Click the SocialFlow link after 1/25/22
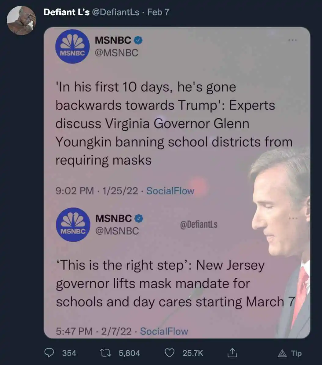The height and width of the screenshot is (365, 322). click(x=170, y=191)
